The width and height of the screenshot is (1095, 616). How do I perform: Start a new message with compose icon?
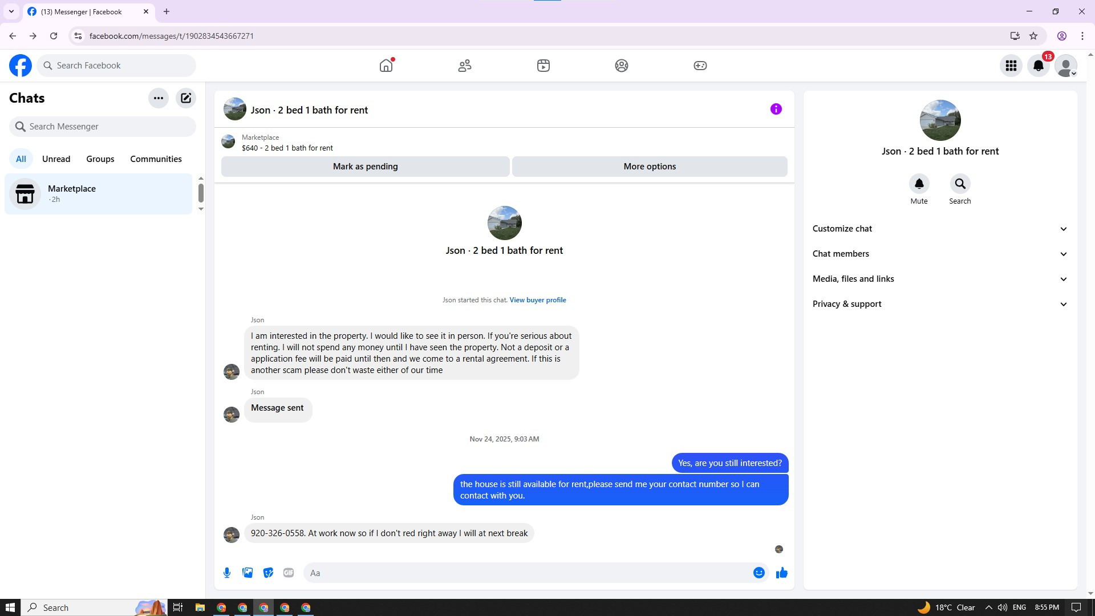[x=186, y=98]
